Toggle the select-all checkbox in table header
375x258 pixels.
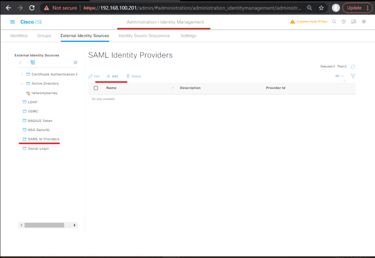click(96, 88)
